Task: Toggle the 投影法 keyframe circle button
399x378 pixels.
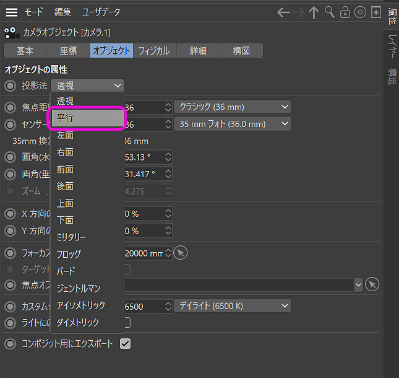Action: [11, 86]
